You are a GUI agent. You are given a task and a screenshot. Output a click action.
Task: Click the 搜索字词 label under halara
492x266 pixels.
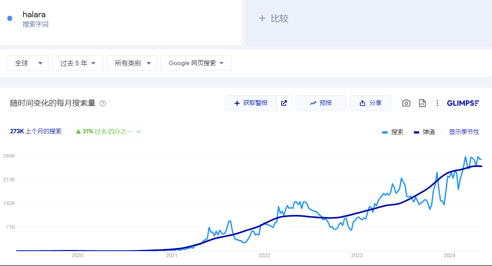pos(36,24)
